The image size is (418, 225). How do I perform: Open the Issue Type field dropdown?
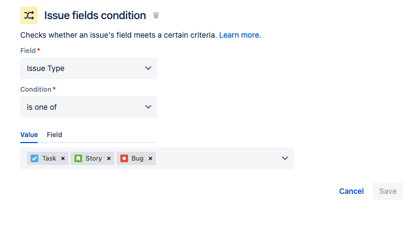(x=89, y=68)
